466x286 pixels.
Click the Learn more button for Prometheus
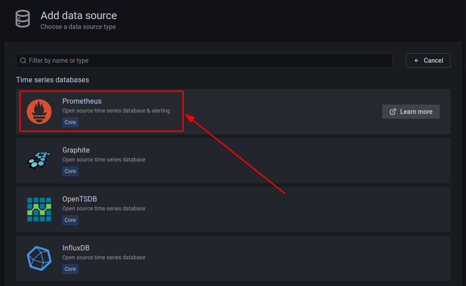pyautogui.click(x=411, y=111)
